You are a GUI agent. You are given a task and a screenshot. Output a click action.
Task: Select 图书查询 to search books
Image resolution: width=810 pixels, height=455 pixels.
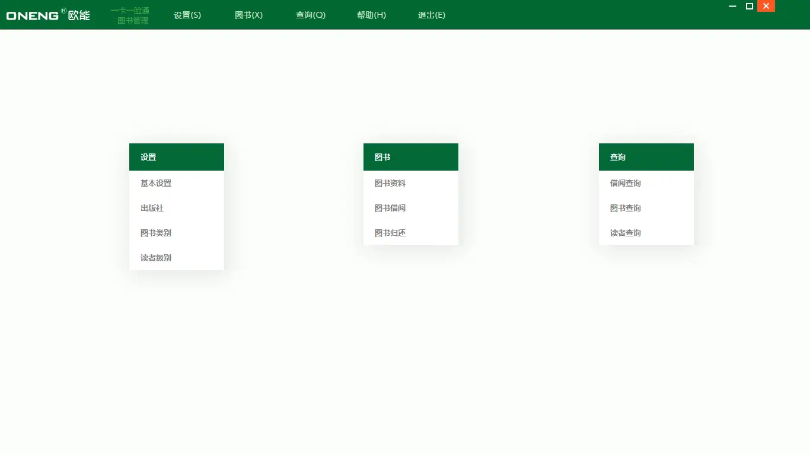coord(625,208)
